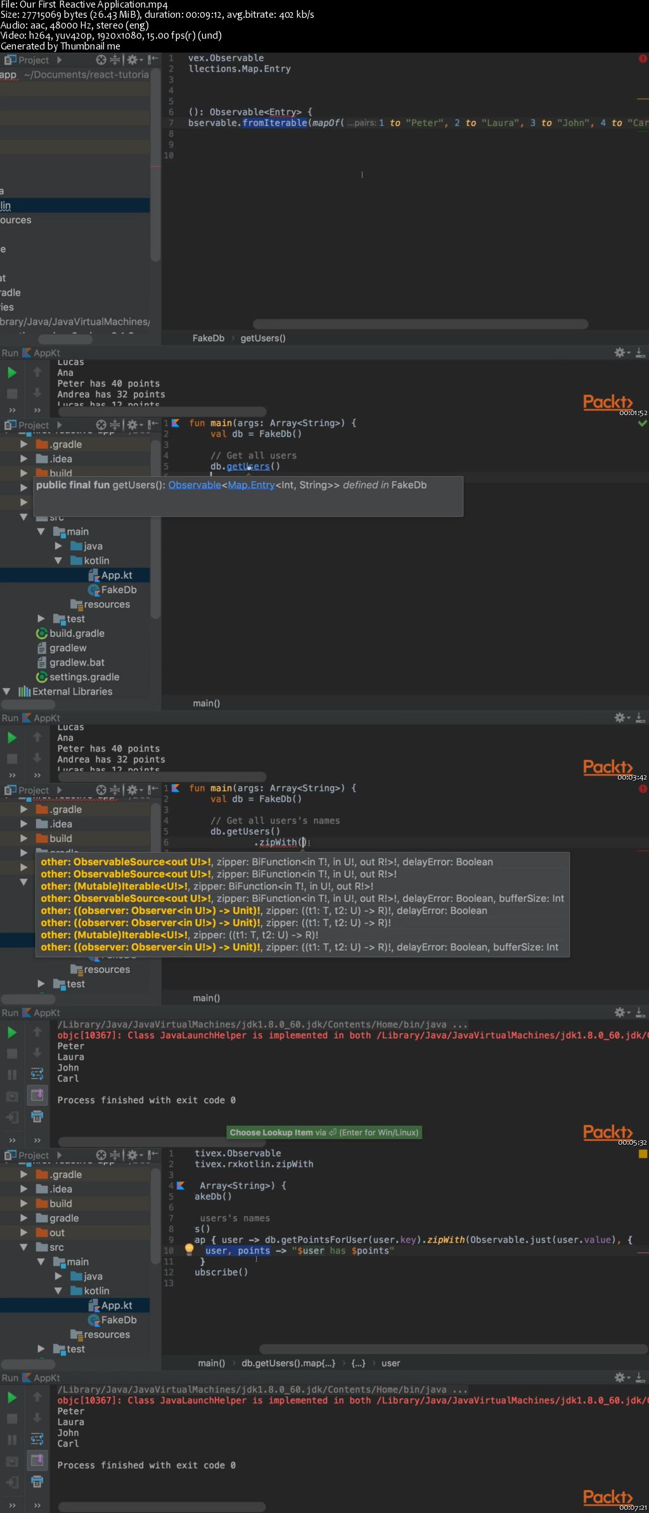
Task: Open FakeDb file in 00:07:21 frame tree
Action: click(119, 1320)
